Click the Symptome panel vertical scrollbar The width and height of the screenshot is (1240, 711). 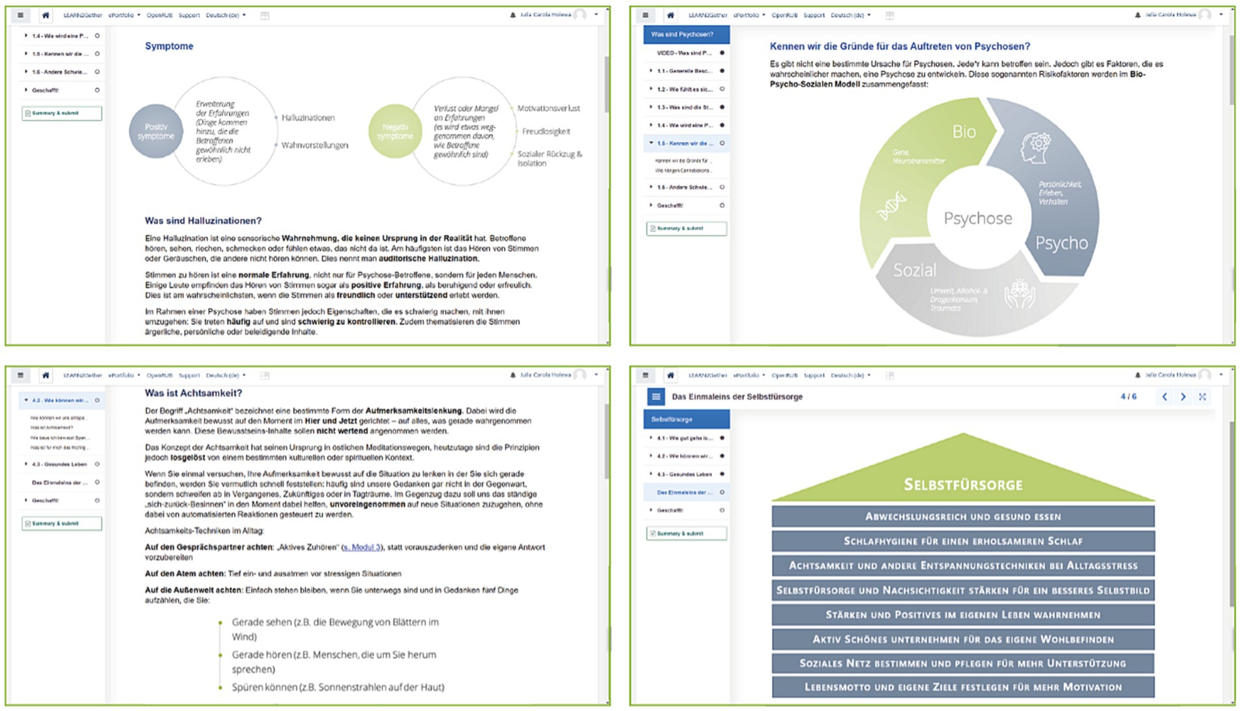(x=607, y=85)
